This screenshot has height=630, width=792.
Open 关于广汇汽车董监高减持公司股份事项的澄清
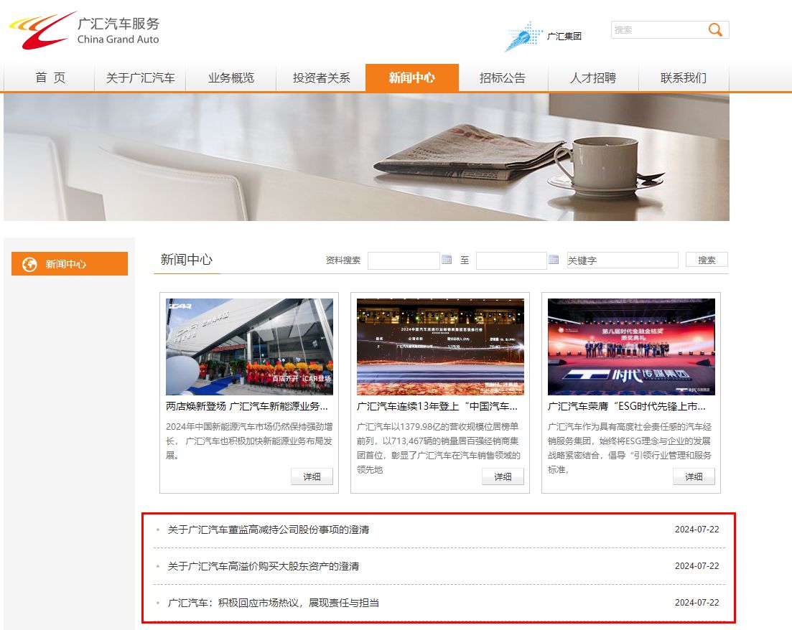click(x=269, y=530)
